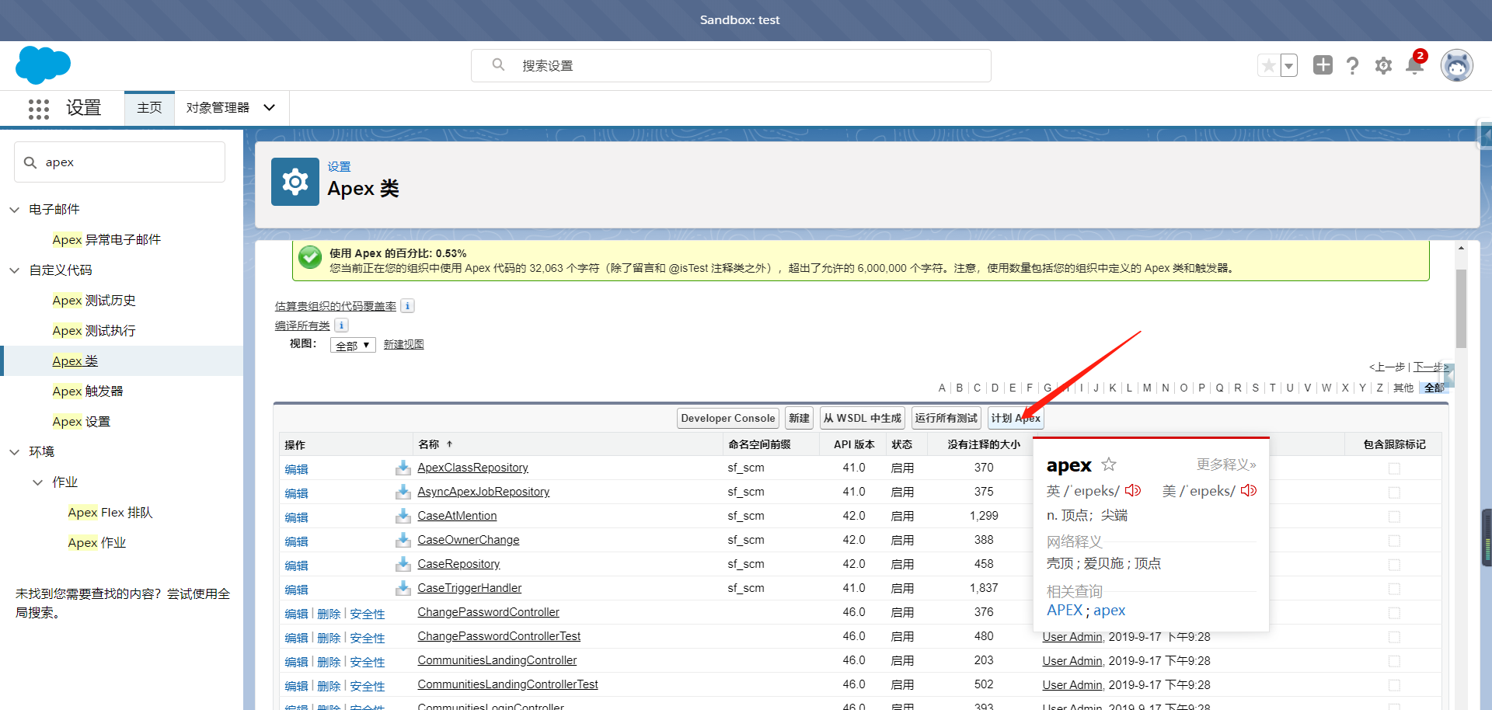Click the Apex class page gear icon
The width and height of the screenshot is (1492, 710).
(295, 182)
